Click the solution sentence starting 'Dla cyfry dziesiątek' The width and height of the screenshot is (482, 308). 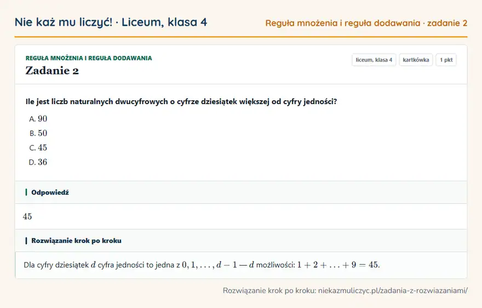click(202, 265)
